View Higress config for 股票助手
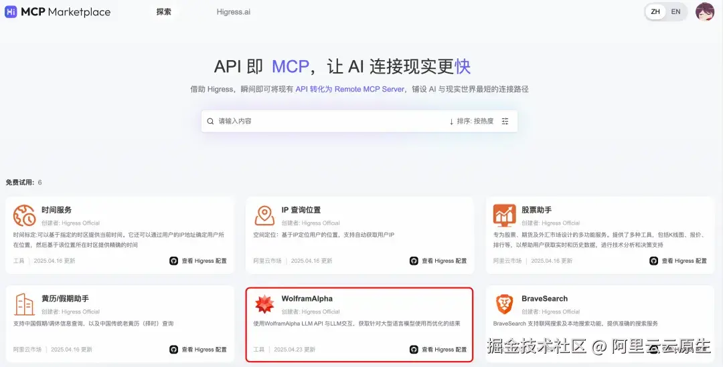723x367 pixels. coord(684,261)
